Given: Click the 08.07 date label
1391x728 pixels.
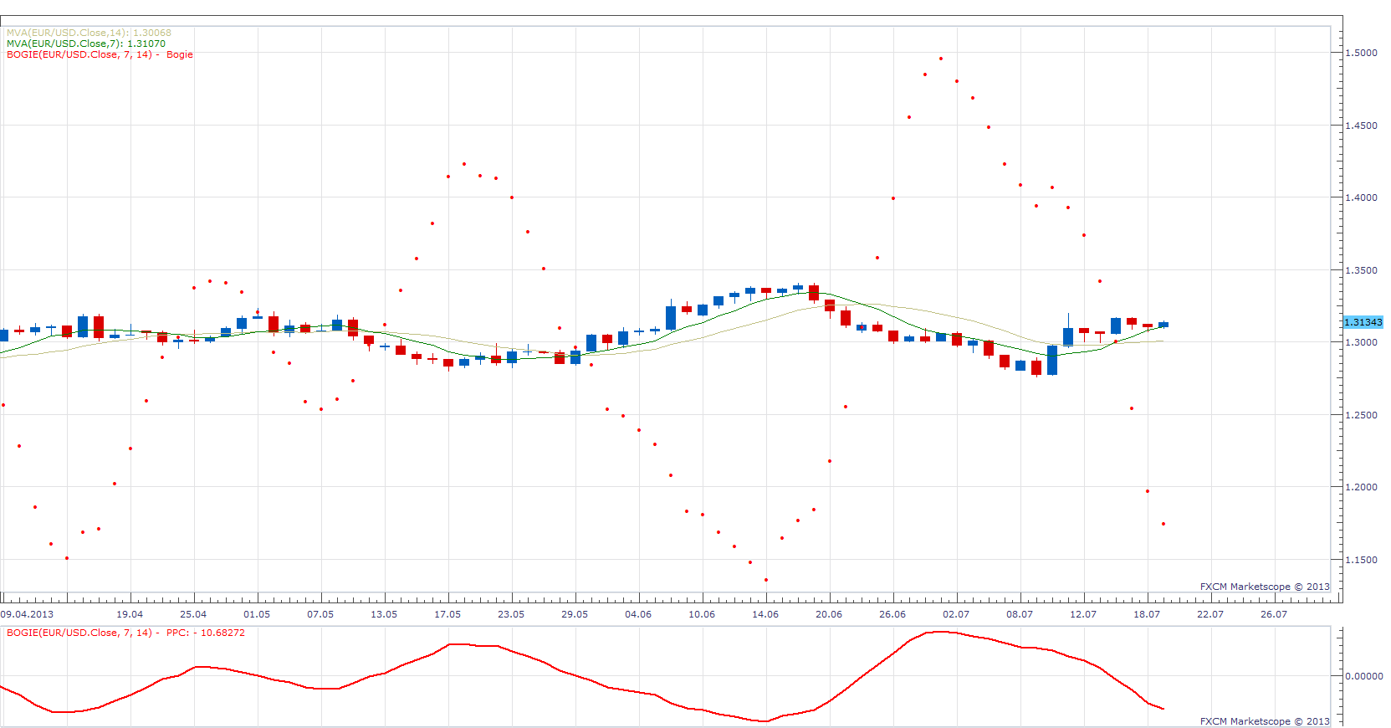Looking at the screenshot, I should tap(1020, 614).
